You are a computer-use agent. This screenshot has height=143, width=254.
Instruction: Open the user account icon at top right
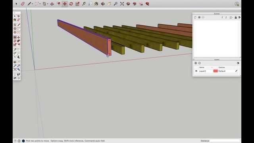(237, 4)
